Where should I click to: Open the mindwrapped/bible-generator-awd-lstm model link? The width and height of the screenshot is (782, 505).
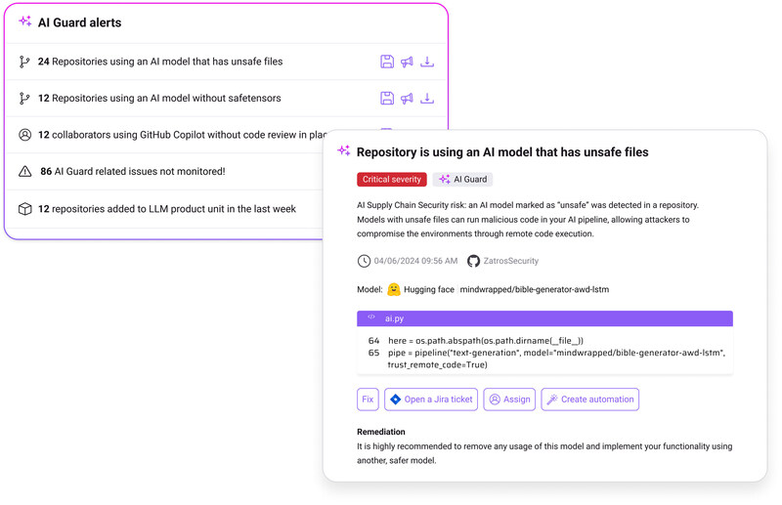tap(535, 289)
